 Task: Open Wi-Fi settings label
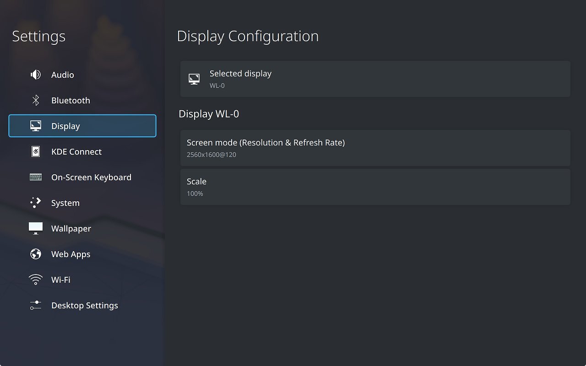[61, 280]
